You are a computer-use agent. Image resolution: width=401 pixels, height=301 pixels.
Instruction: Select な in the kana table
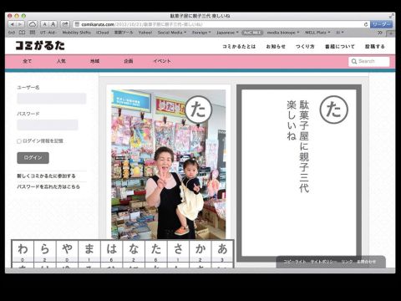(x=134, y=249)
